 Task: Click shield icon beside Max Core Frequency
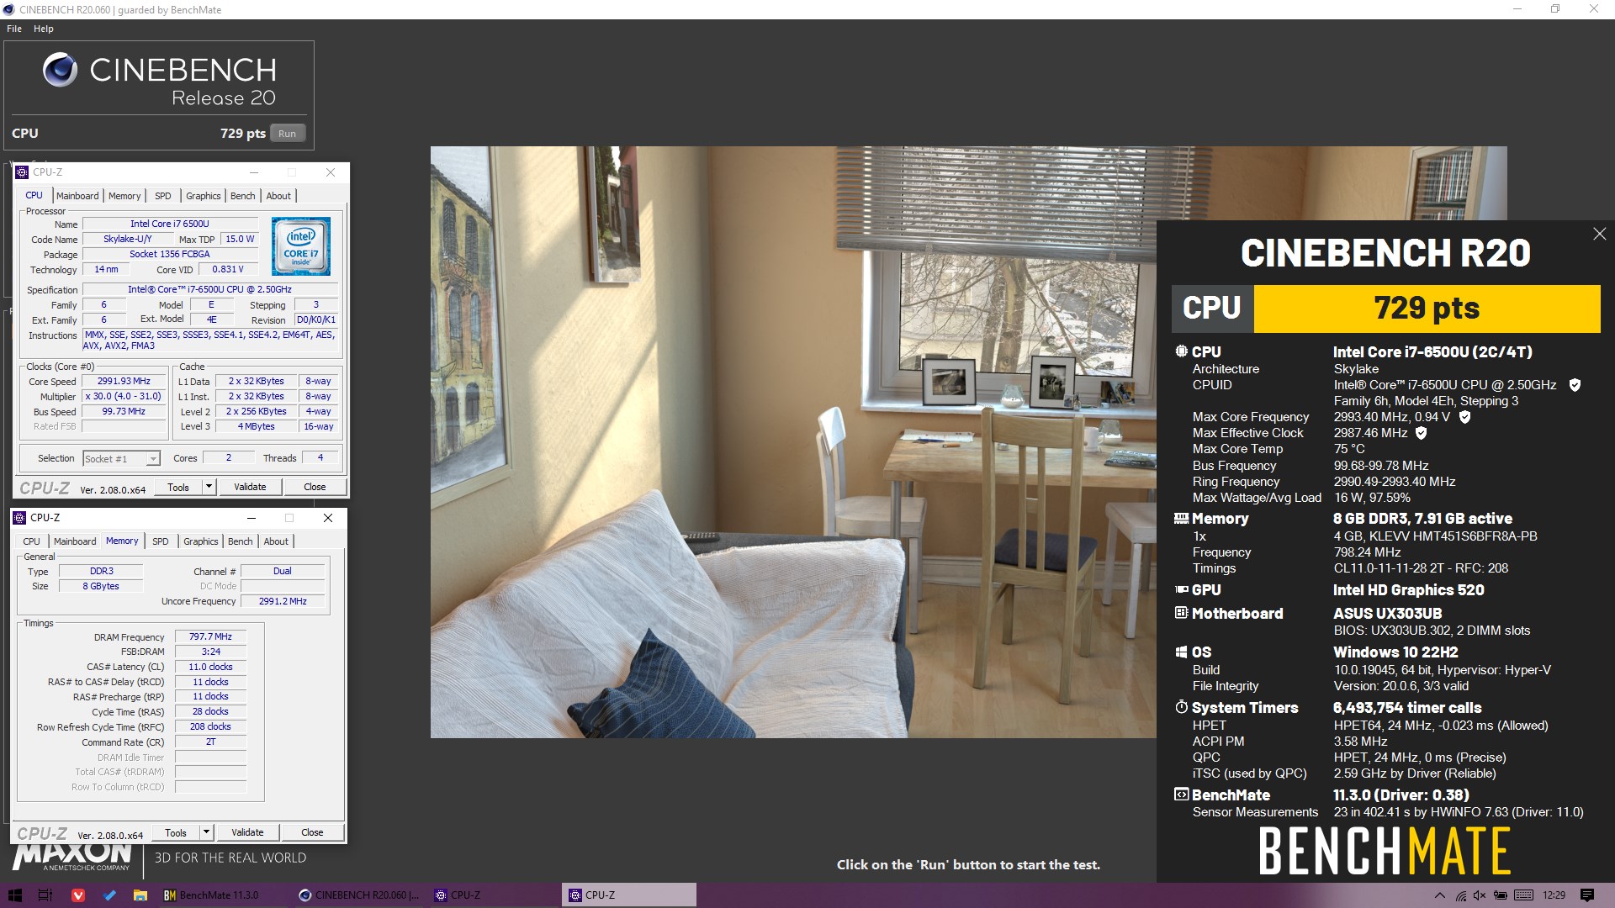(1464, 417)
